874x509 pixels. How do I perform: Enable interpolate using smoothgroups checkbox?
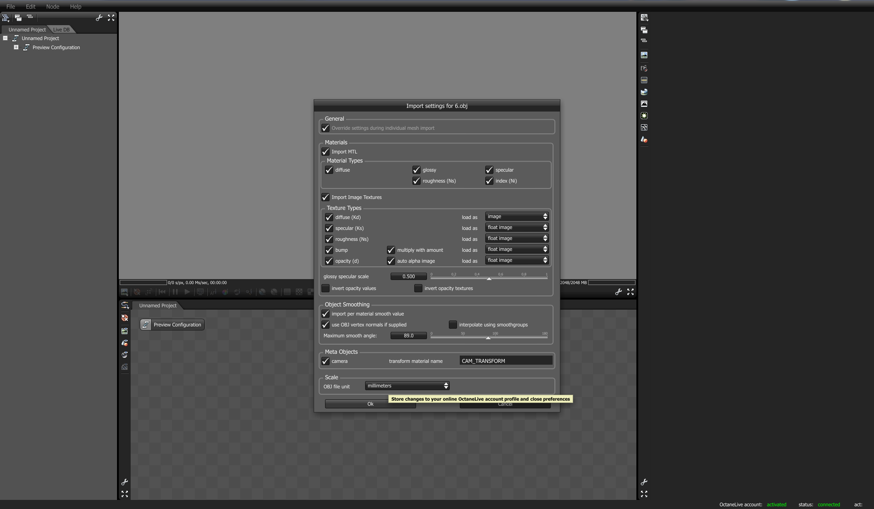click(x=452, y=325)
